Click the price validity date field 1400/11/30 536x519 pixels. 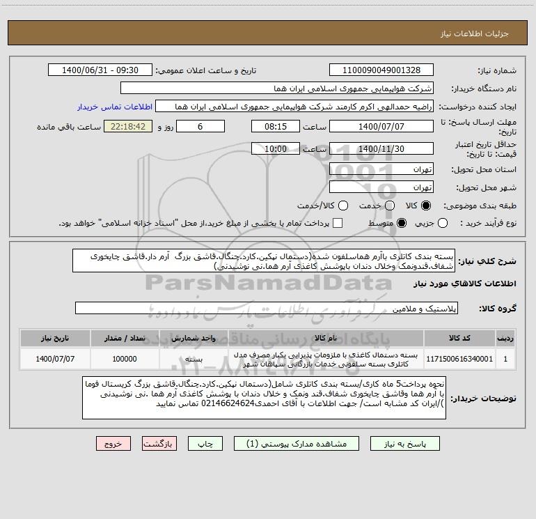[x=381, y=149]
